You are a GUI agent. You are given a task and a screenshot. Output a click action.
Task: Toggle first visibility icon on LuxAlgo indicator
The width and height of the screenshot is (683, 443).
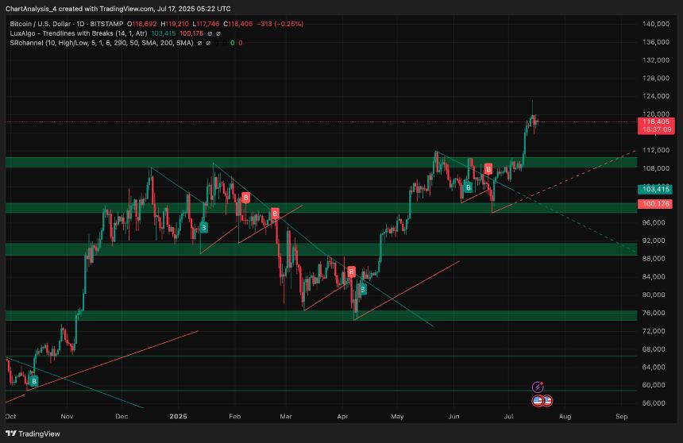(208, 33)
